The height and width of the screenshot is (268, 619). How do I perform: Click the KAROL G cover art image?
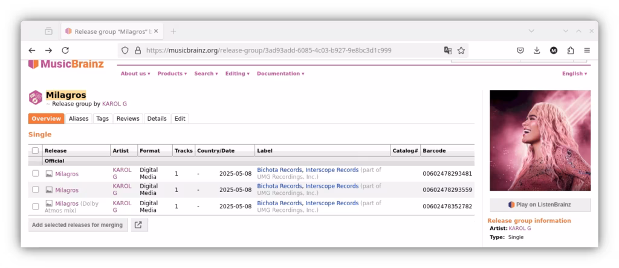[540, 140]
